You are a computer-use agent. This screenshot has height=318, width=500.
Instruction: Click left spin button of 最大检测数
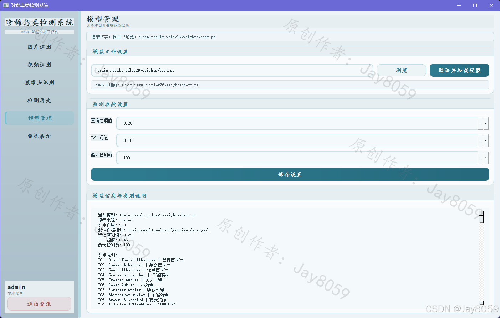click(480, 158)
